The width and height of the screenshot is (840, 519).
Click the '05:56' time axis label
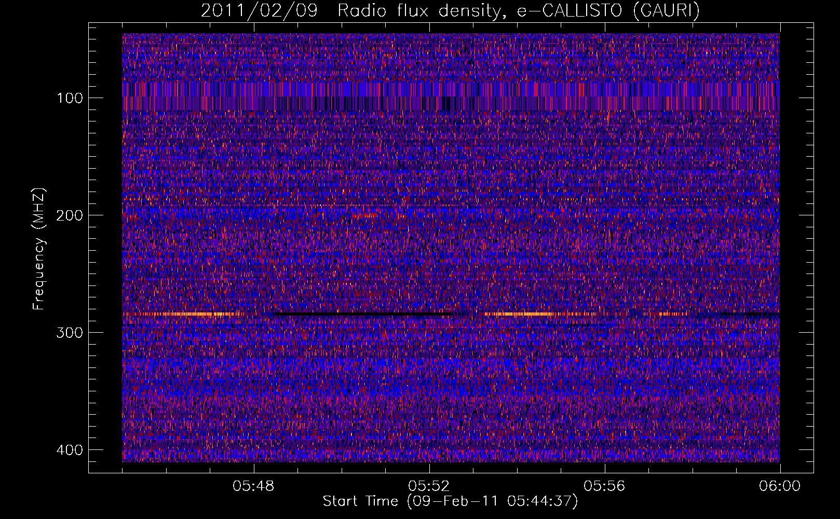(x=605, y=486)
